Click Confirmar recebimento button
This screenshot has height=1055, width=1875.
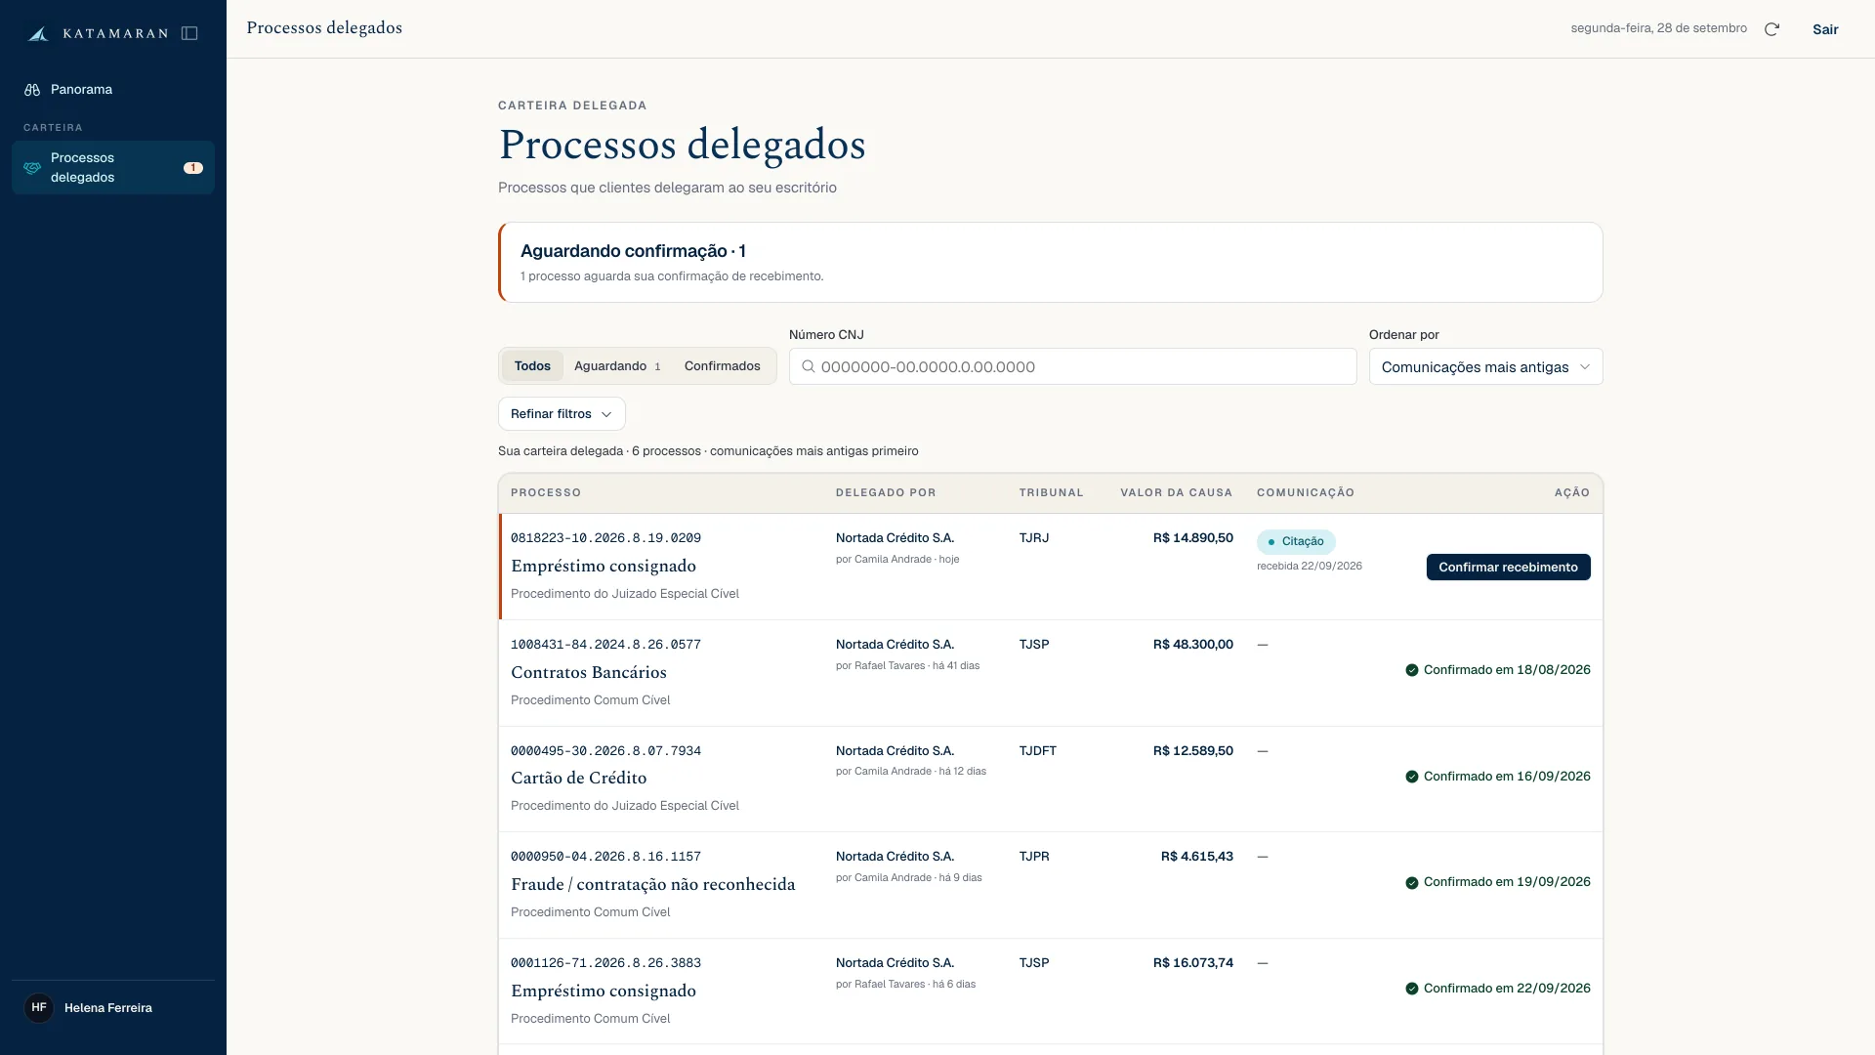[x=1508, y=568]
